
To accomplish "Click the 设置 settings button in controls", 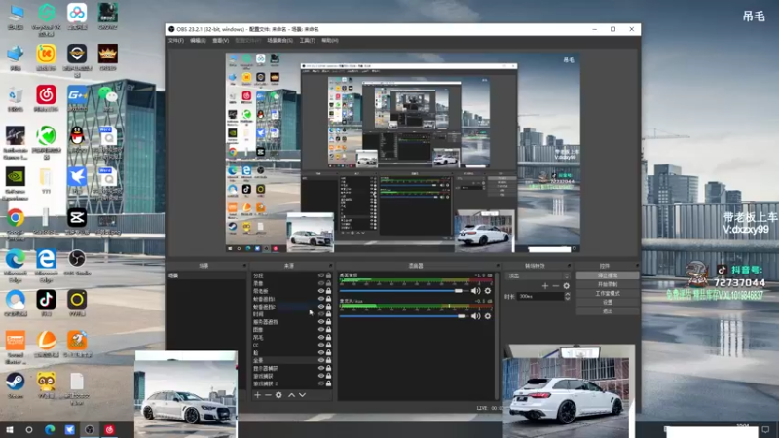I will pos(608,302).
